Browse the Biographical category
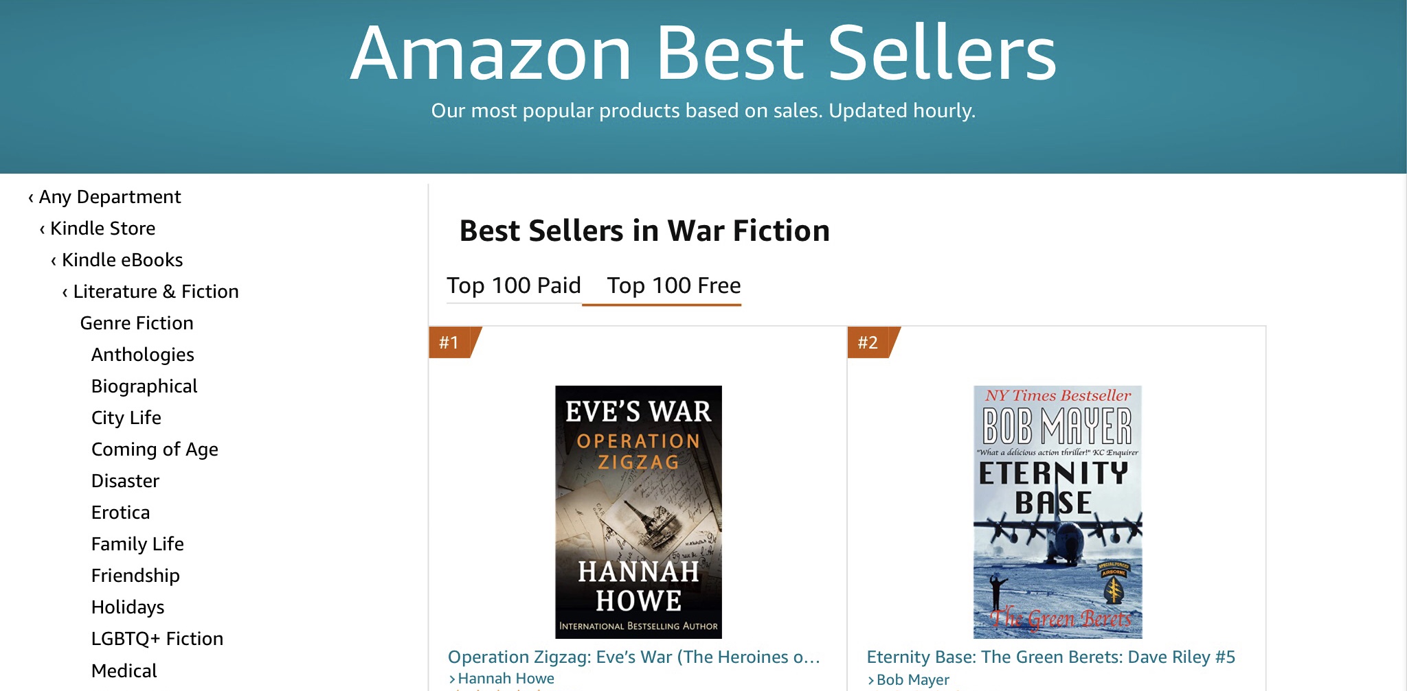Viewport: 1407px width, 691px height. click(144, 386)
